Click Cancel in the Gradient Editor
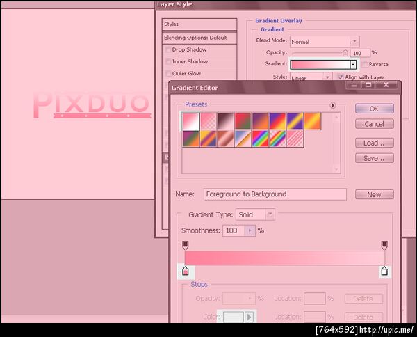Image resolution: width=417 pixels, height=337 pixels. (375, 124)
